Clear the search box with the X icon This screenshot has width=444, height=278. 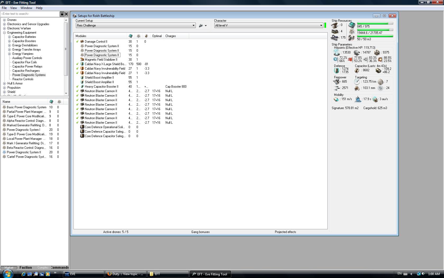point(66,14)
